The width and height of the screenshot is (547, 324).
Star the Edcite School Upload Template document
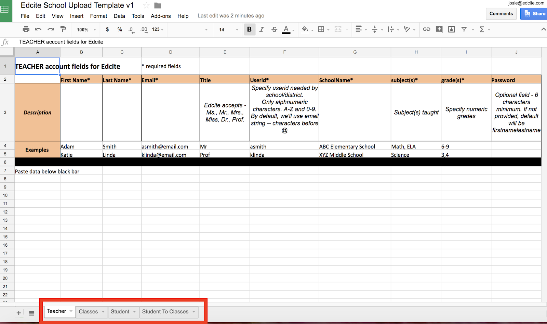point(146,5)
